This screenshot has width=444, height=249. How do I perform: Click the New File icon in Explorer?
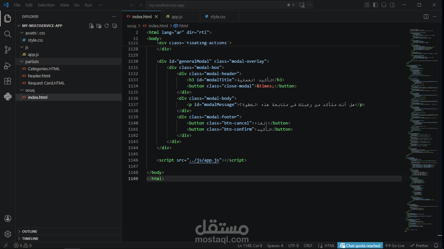(91, 26)
